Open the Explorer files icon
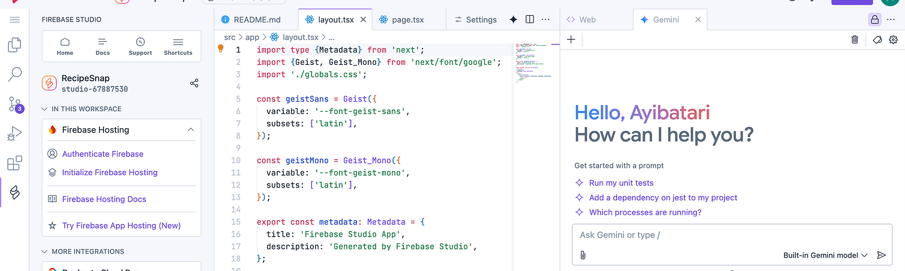 15,45
